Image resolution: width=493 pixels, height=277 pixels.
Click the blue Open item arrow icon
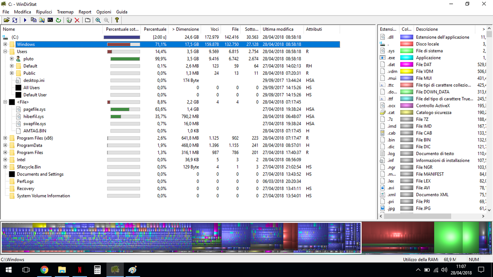(25, 20)
